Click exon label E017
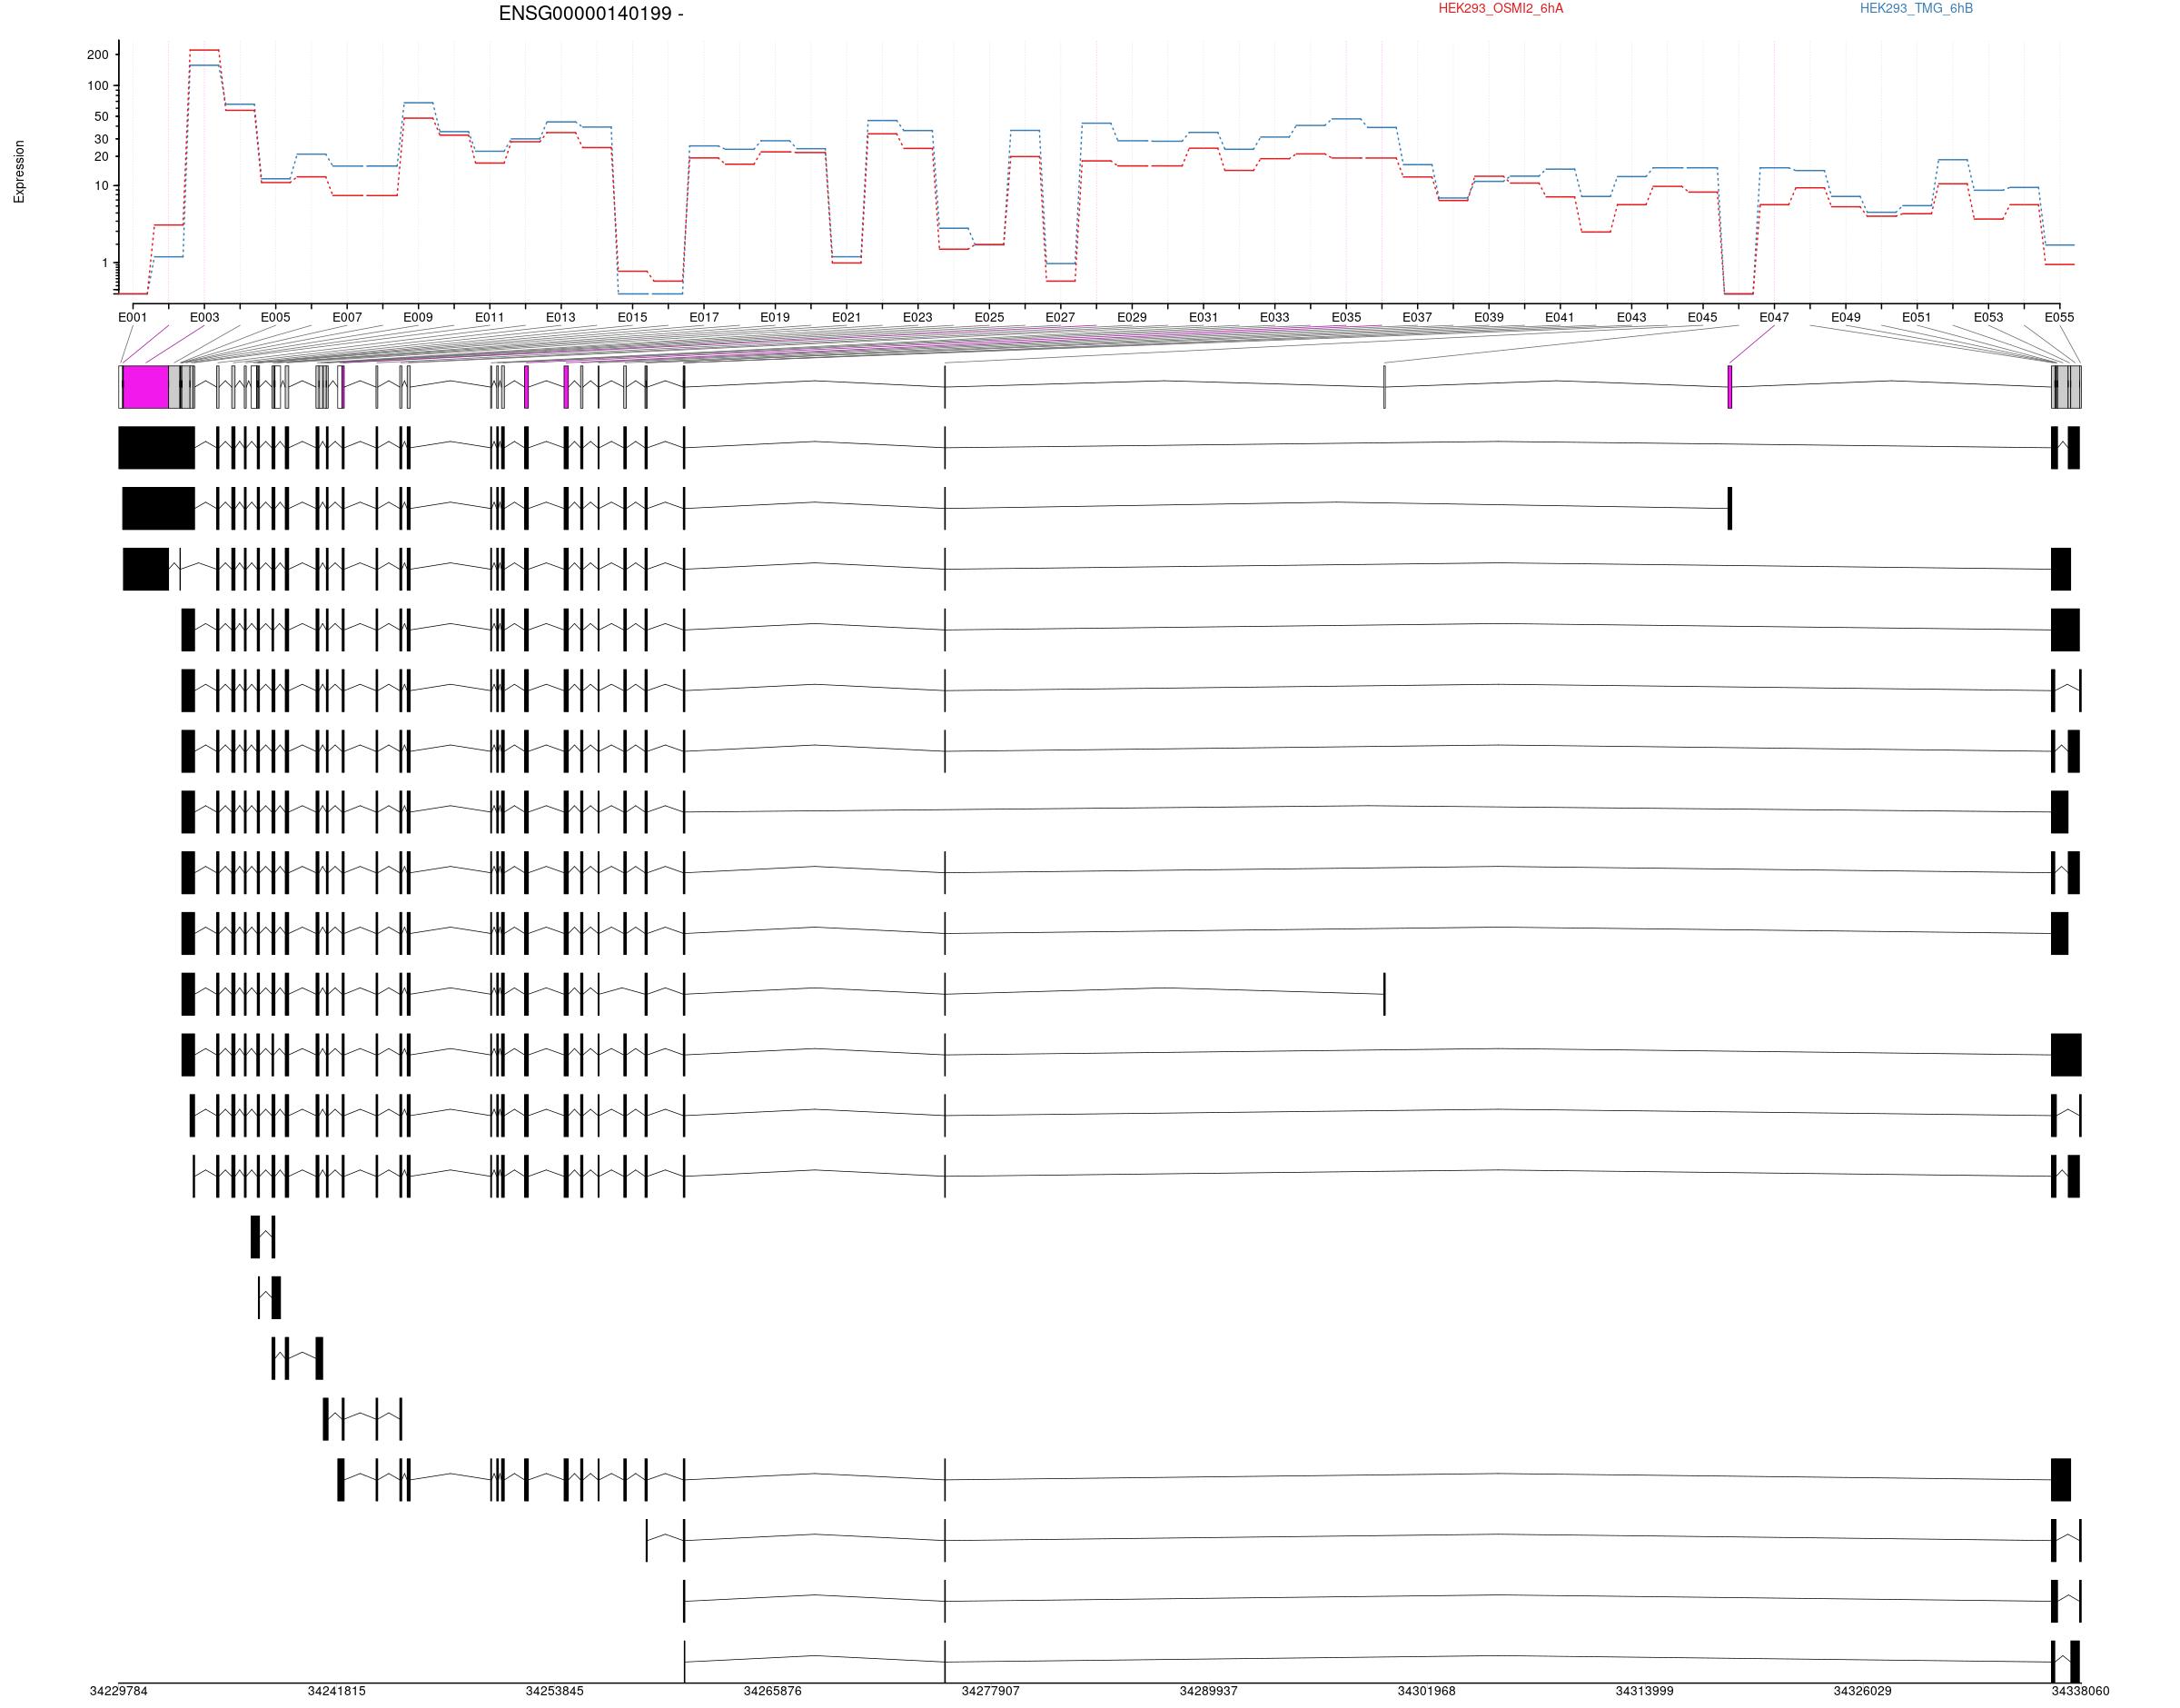2180x1708 pixels. point(704,317)
